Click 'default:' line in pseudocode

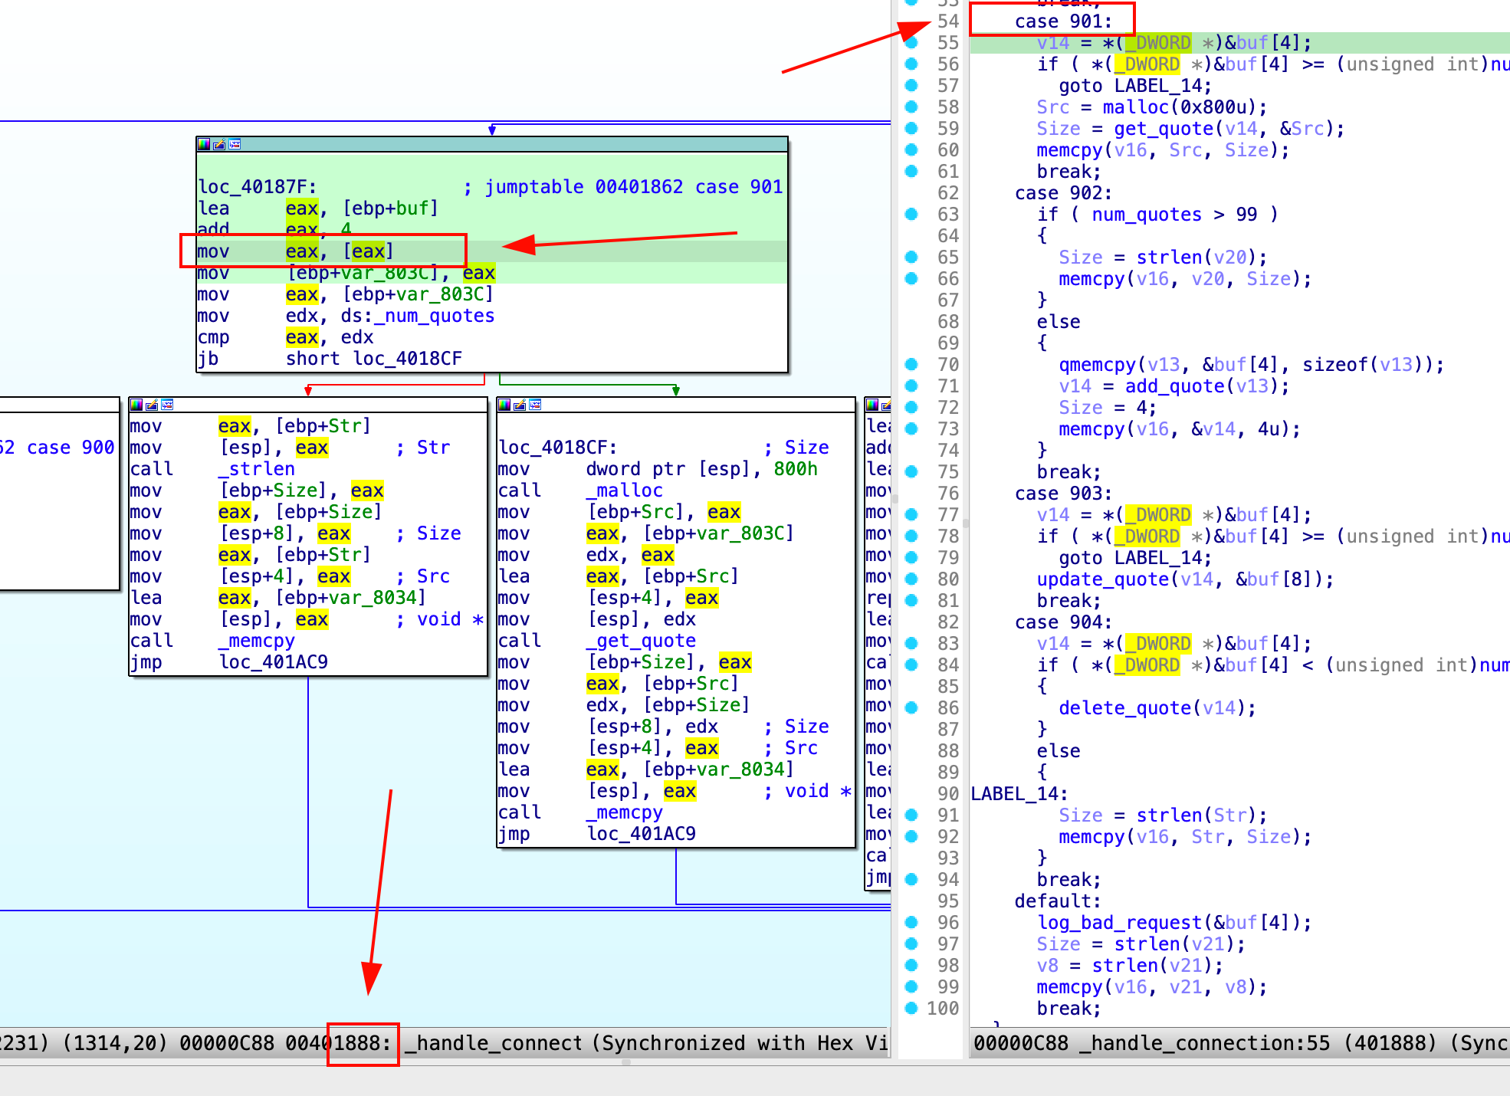coord(1058,901)
